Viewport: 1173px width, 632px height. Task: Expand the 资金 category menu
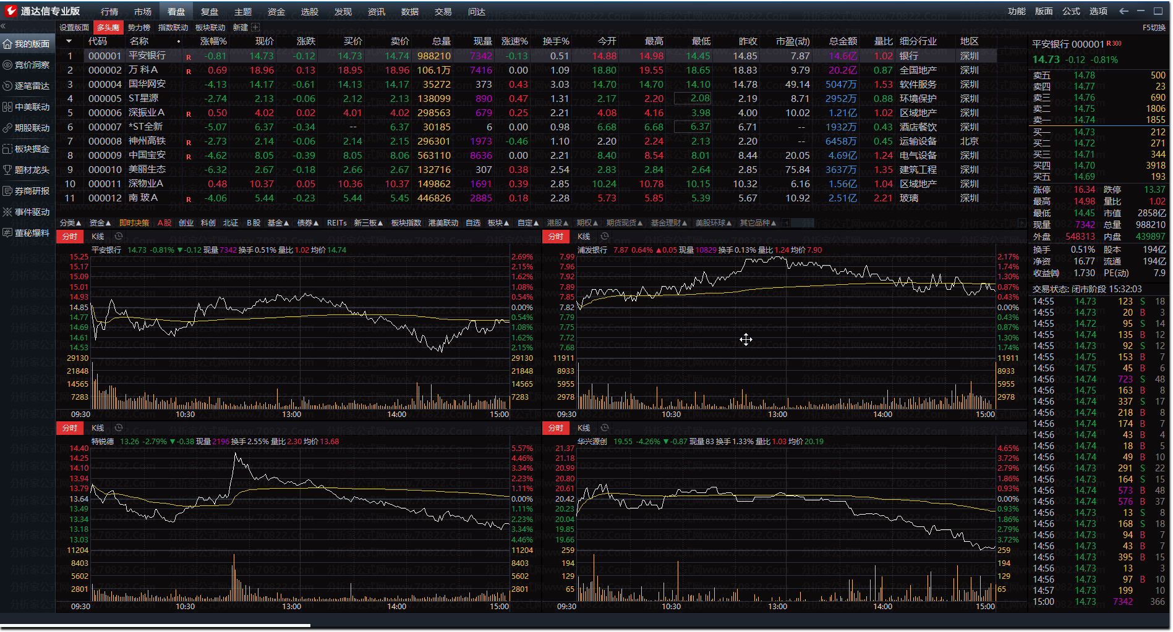click(x=100, y=223)
